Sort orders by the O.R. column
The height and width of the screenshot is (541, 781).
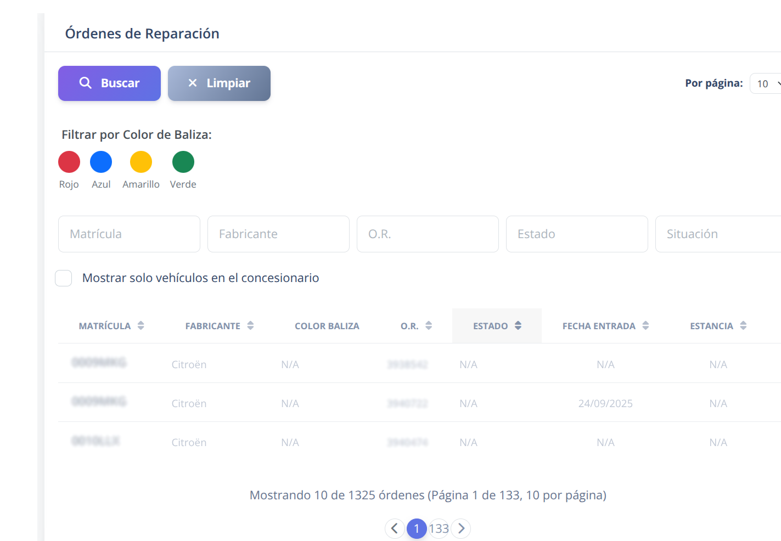click(430, 325)
